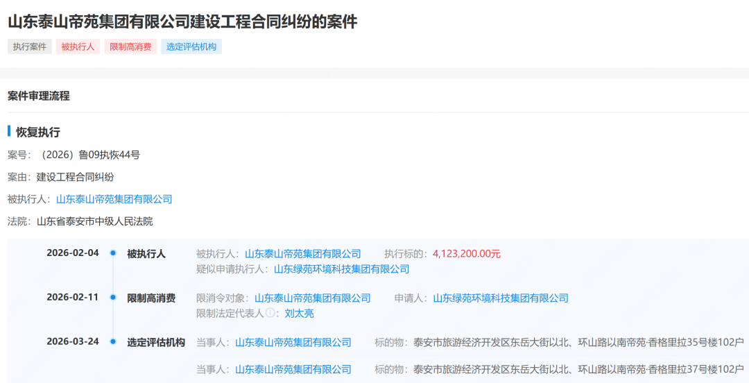Click the red 被执行人 tag under title
Viewport: 749px width, 383px height.
coord(78,47)
